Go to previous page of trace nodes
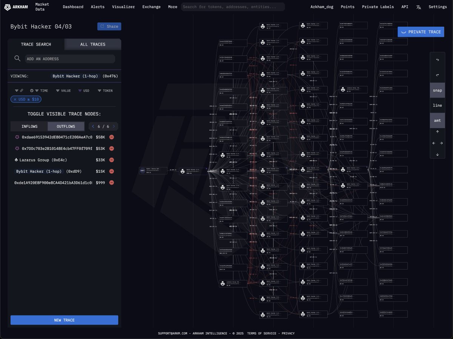The width and height of the screenshot is (453, 339). [x=93, y=126]
